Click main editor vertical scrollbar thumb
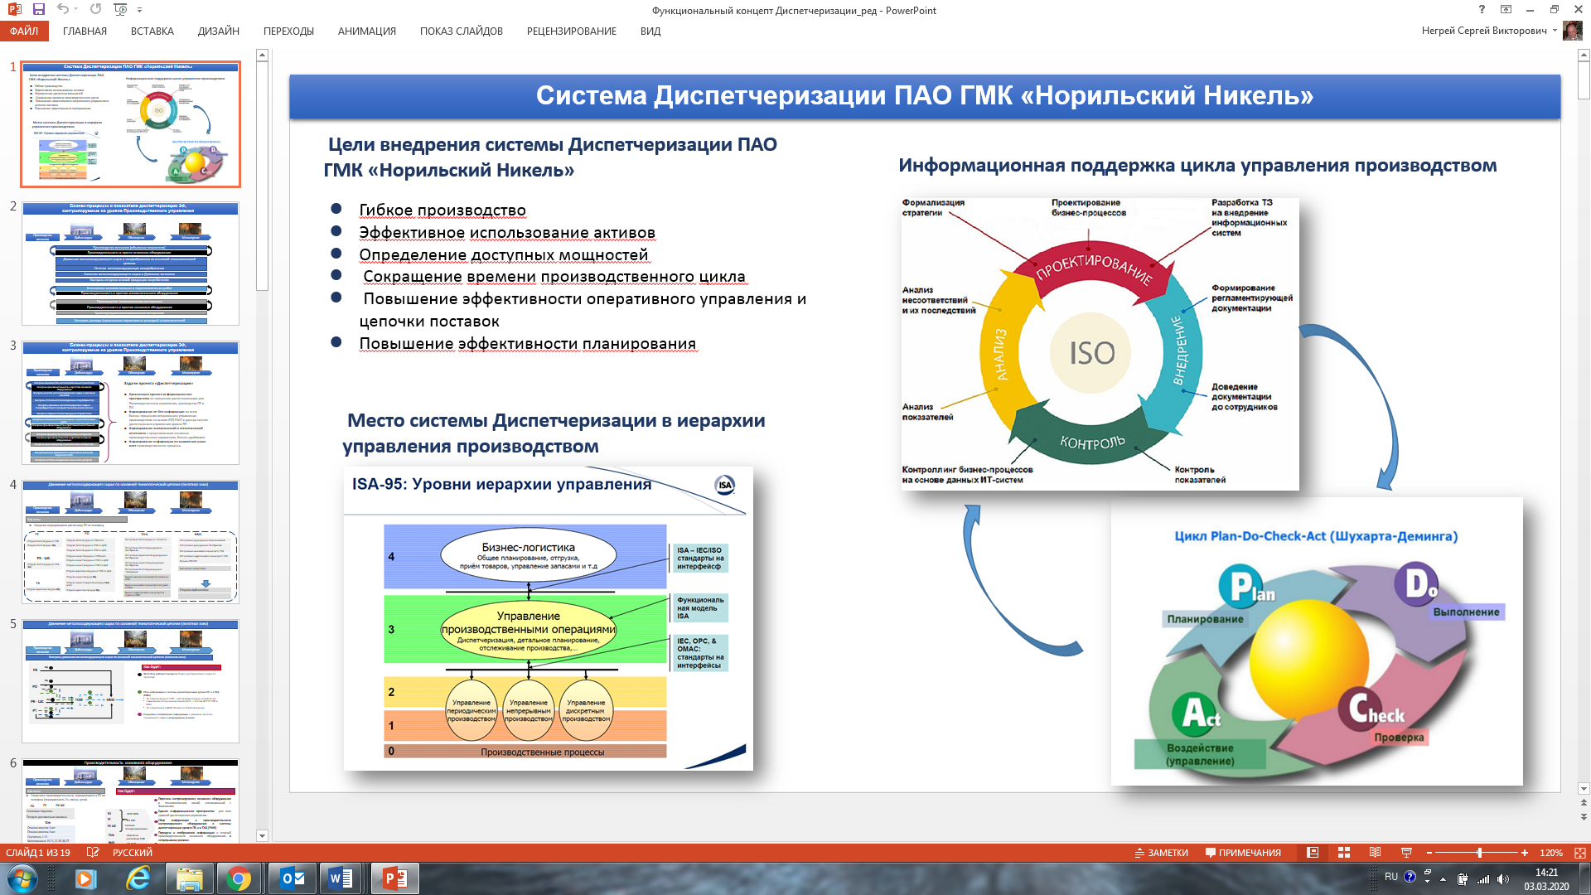 [x=1584, y=81]
